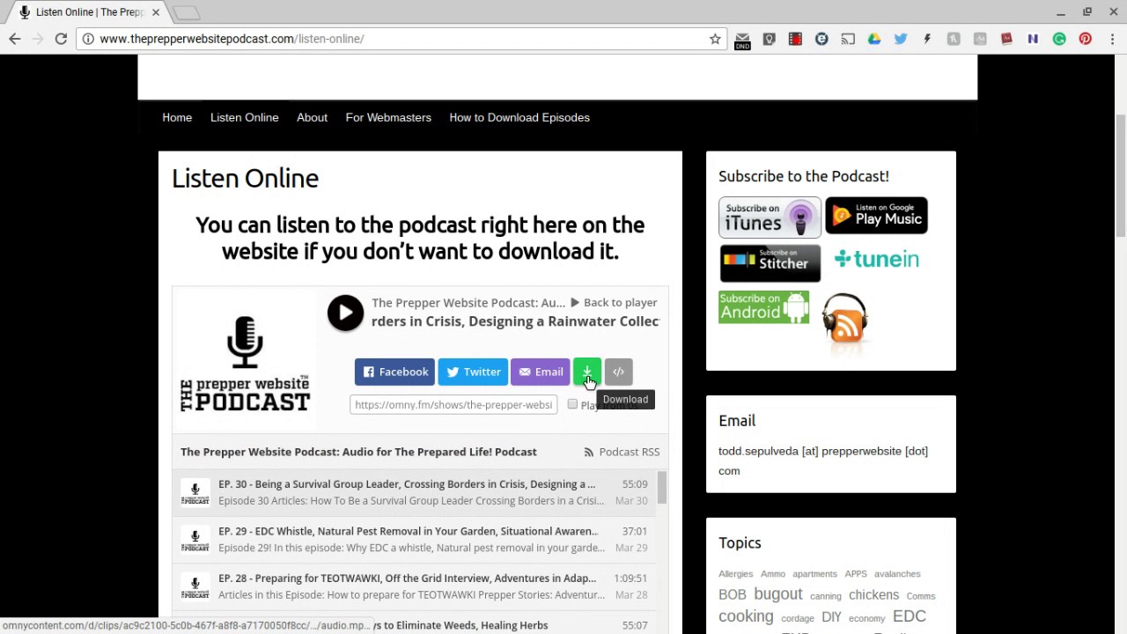
Task: Select episode EP. 28 in playlist
Action: point(414,586)
